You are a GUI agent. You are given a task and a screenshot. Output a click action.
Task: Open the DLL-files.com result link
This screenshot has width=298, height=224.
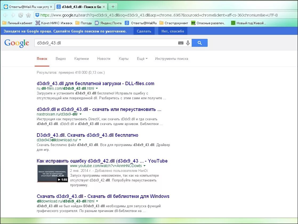95,84
